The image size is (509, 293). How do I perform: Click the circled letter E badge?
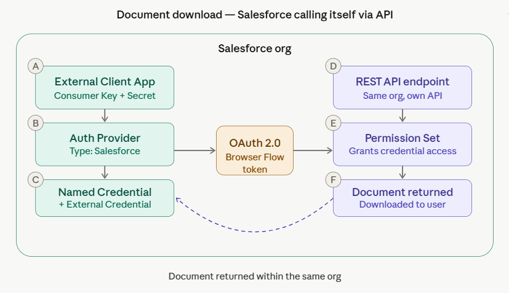pos(334,123)
